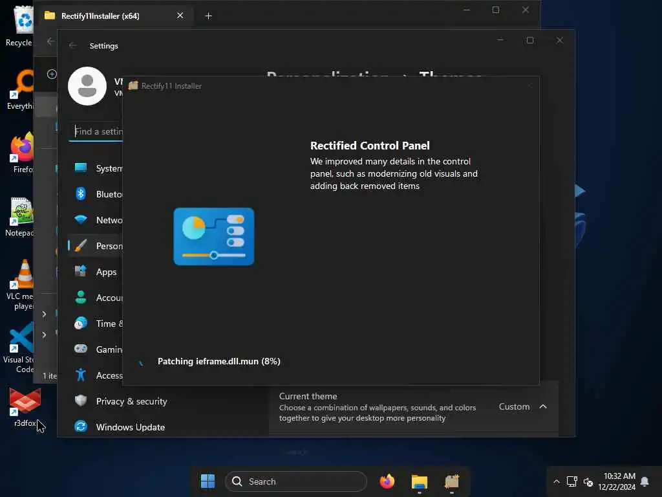Click the Gaming controller icon
The width and height of the screenshot is (662, 497).
click(x=81, y=349)
